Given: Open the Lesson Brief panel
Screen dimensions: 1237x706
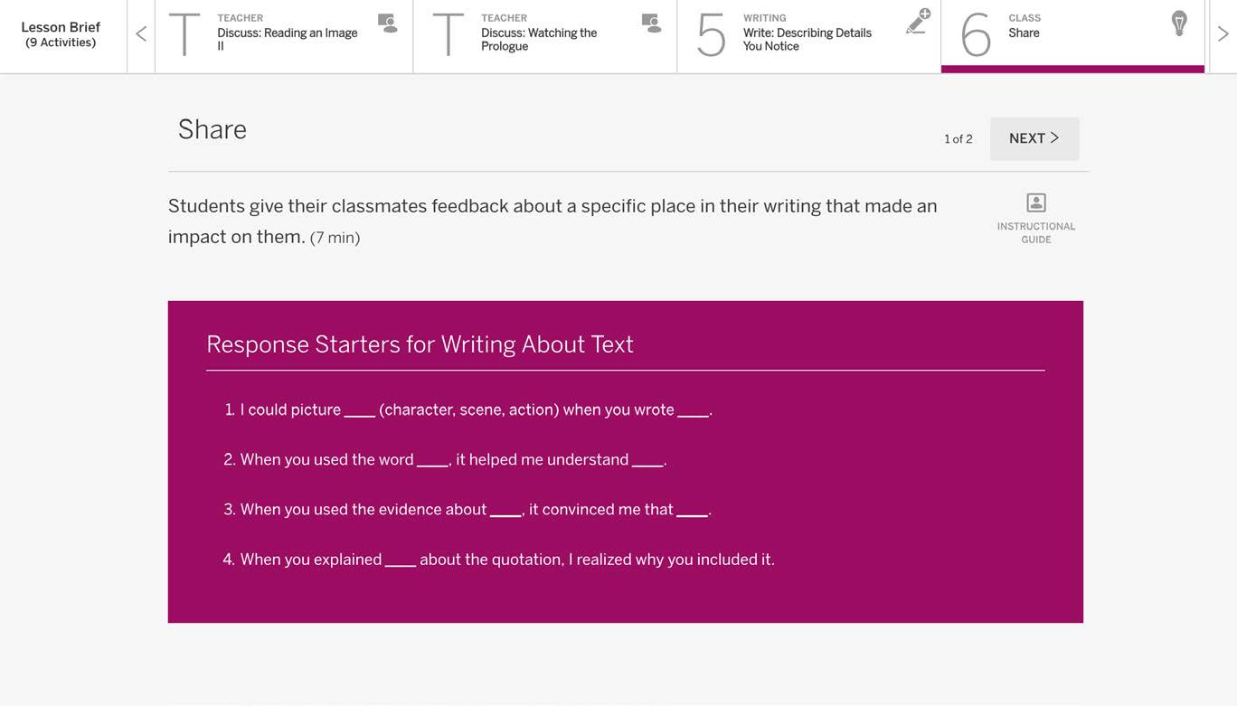Looking at the screenshot, I should [61, 34].
